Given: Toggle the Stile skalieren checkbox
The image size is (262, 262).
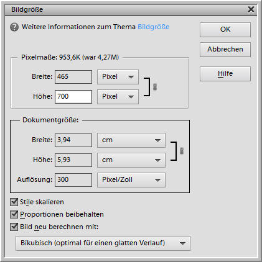Looking at the screenshot, I should (14, 202).
